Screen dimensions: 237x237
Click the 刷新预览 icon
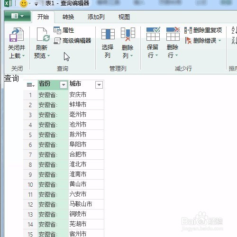click(43, 34)
